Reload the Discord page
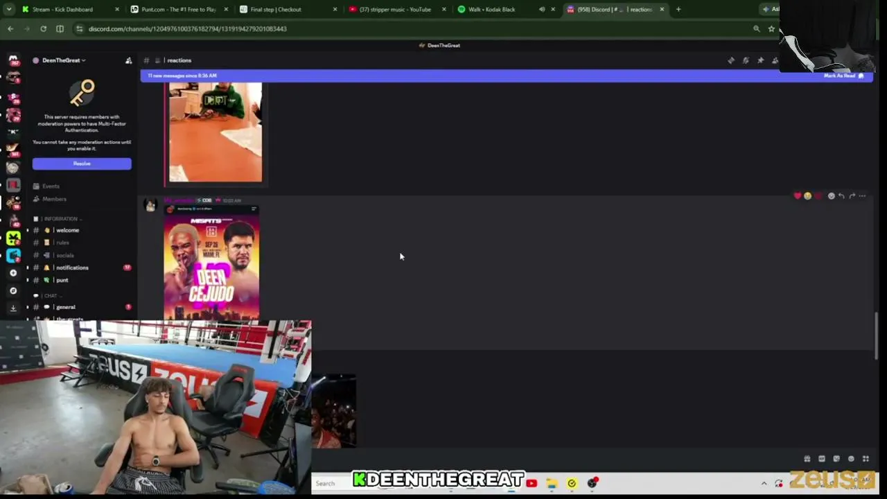 43,28
